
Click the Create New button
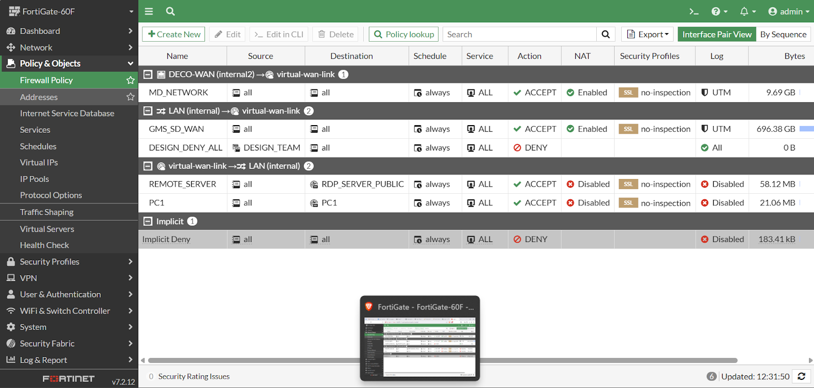[173, 34]
